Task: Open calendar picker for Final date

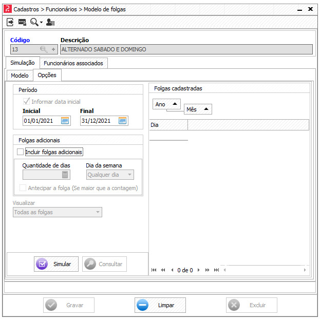Action: pyautogui.click(x=122, y=121)
